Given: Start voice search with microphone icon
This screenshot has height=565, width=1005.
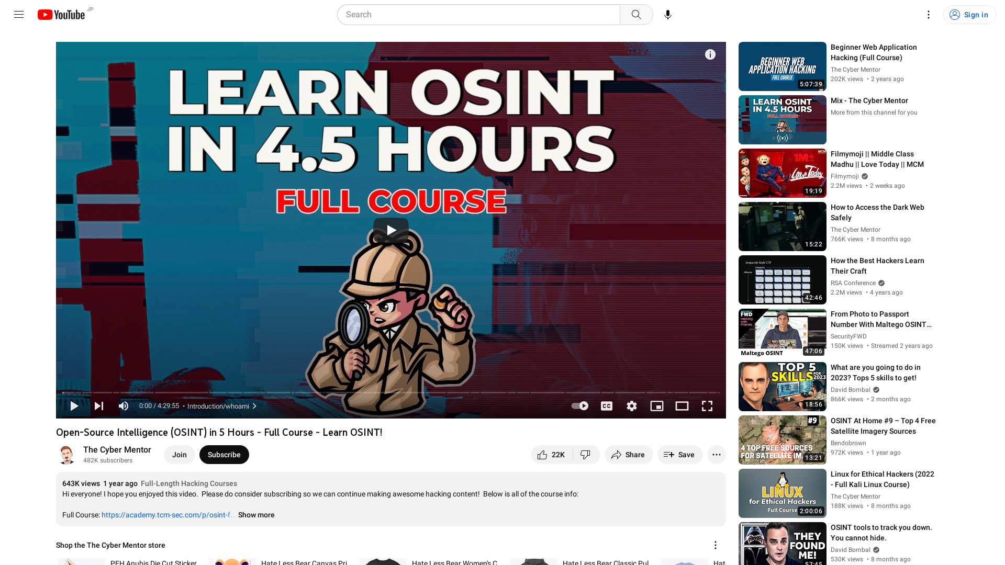Looking at the screenshot, I should coord(667,15).
